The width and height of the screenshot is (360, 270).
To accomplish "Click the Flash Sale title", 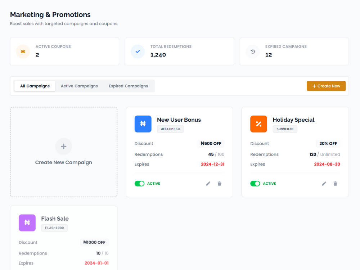I will pyautogui.click(x=55, y=219).
